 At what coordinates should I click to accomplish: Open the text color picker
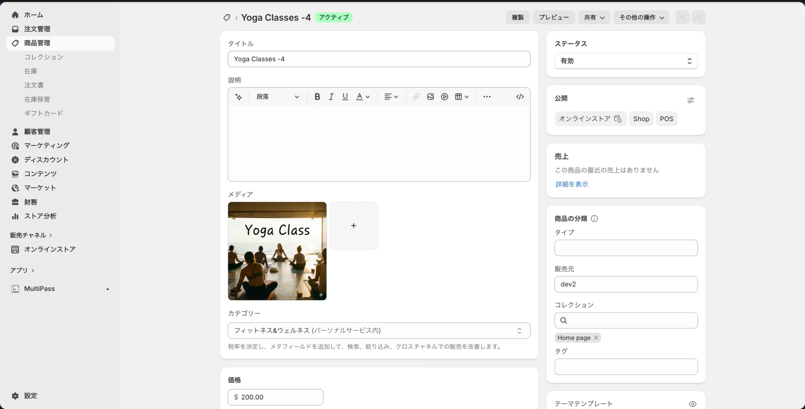363,97
